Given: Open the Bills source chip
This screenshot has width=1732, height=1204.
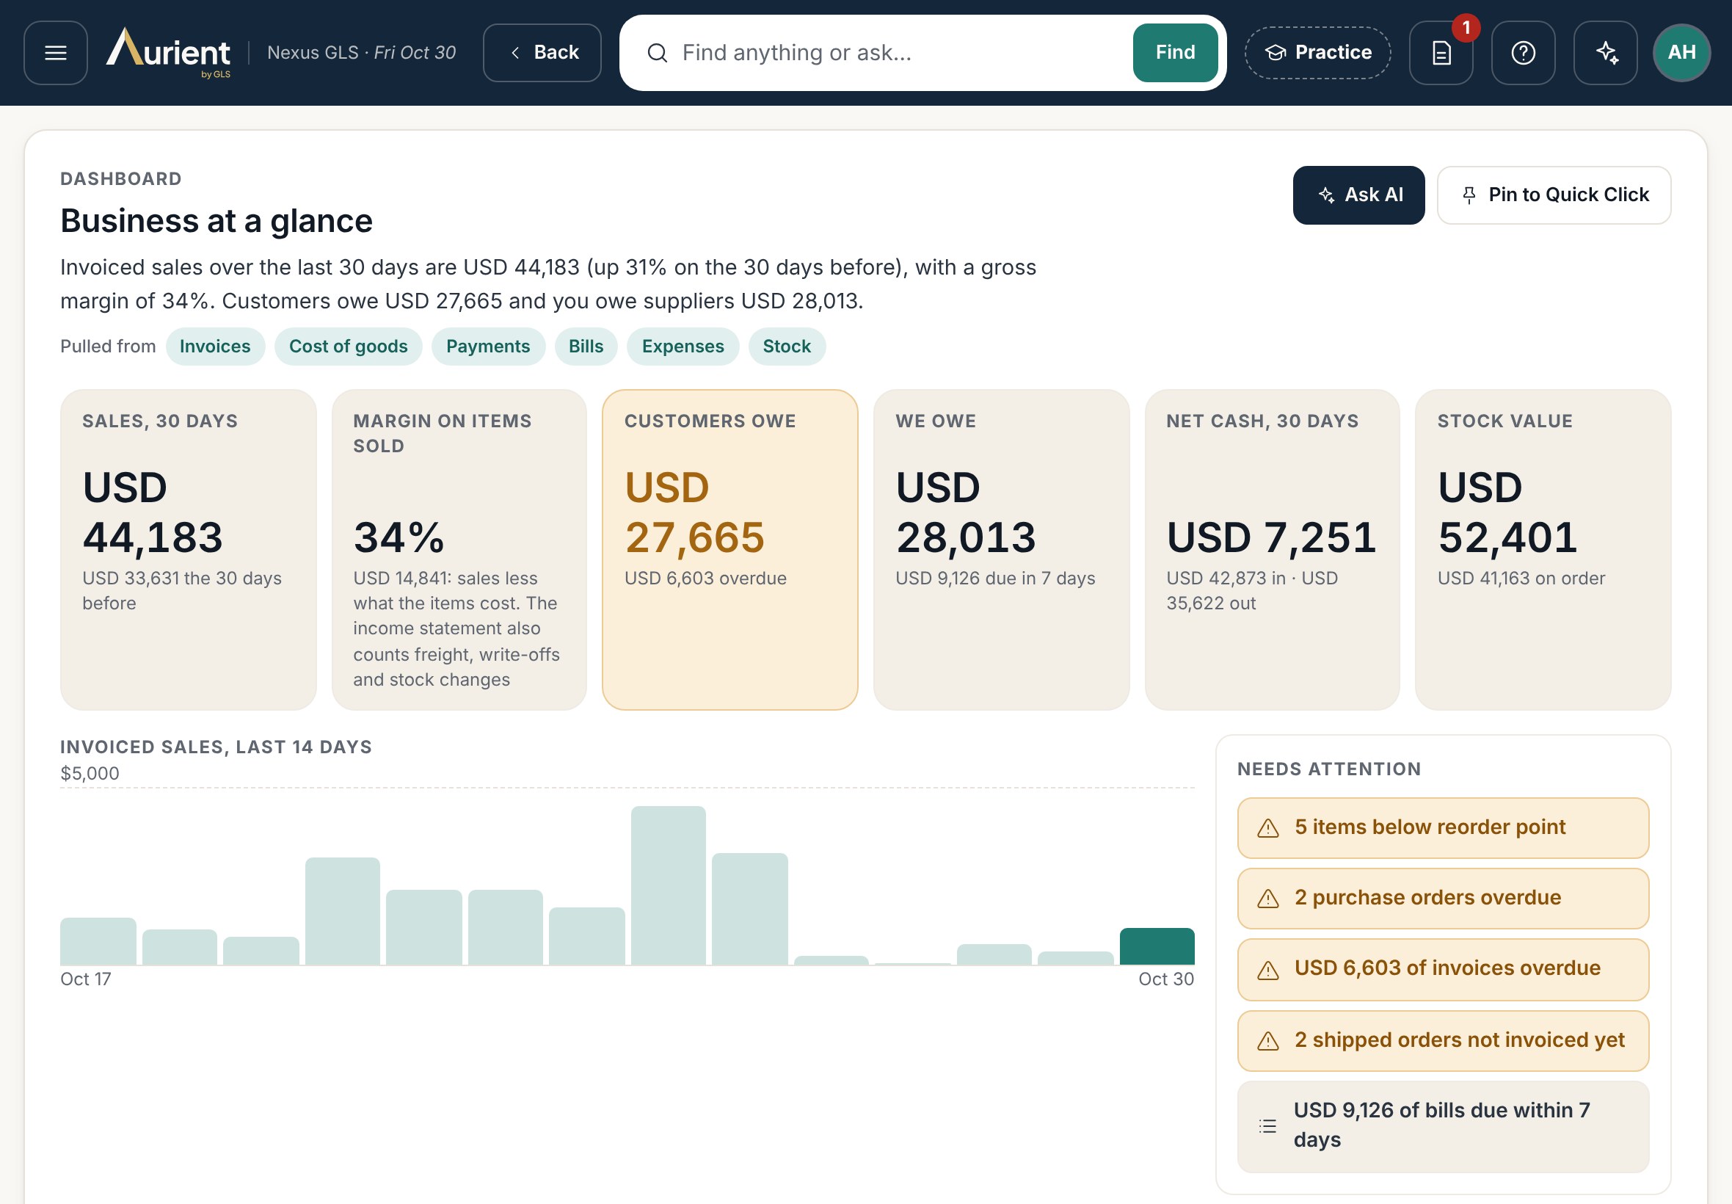Looking at the screenshot, I should [586, 347].
